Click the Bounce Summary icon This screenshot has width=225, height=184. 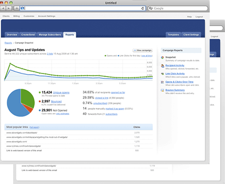pyautogui.click(x=162, y=90)
